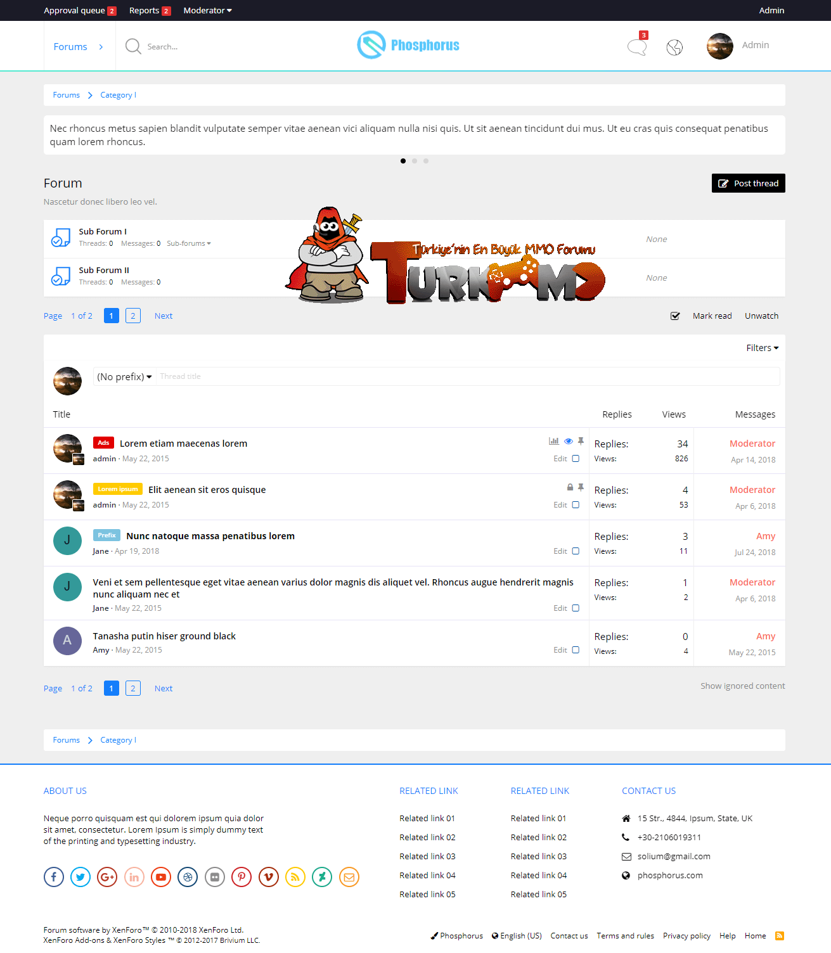Open the globe alerts icon in header
The height and width of the screenshot is (953, 831).
pos(674,47)
